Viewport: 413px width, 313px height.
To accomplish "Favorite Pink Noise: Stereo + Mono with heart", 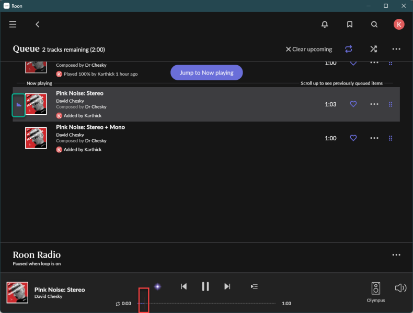I will (x=353, y=138).
